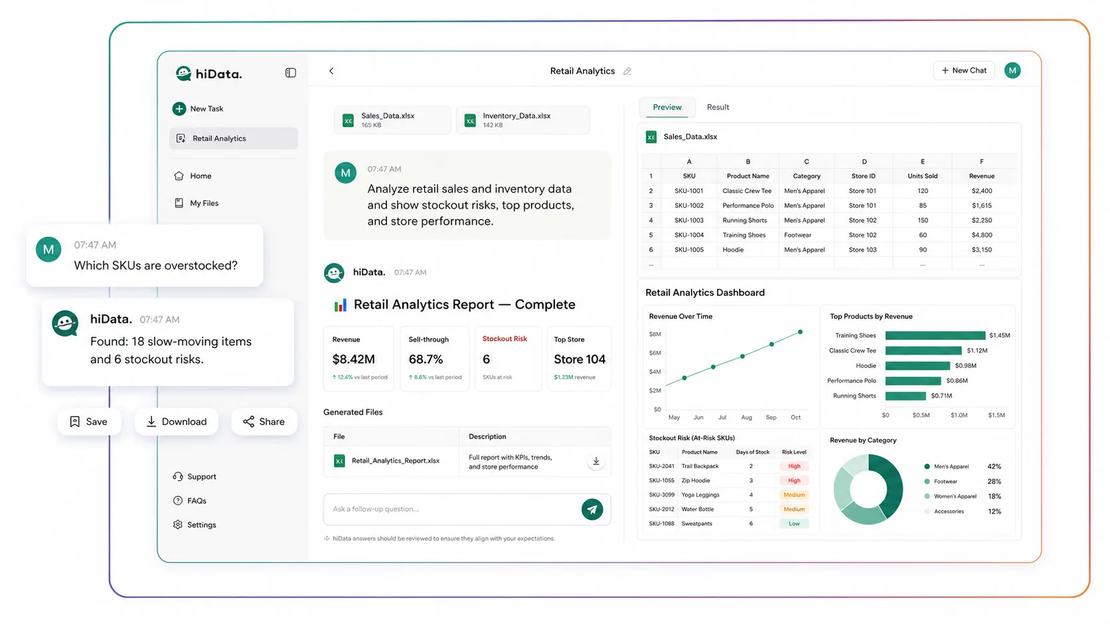Create a New Task with plus icon
1110x624 pixels.
pos(198,109)
